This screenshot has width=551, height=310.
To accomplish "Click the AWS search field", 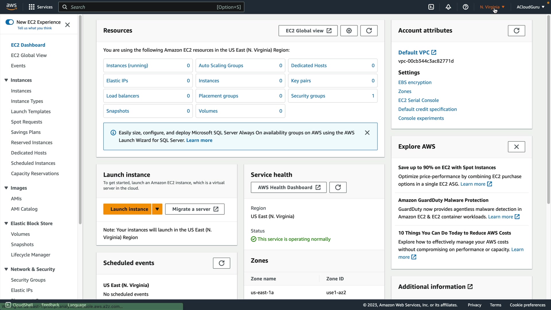I will pos(143,7).
